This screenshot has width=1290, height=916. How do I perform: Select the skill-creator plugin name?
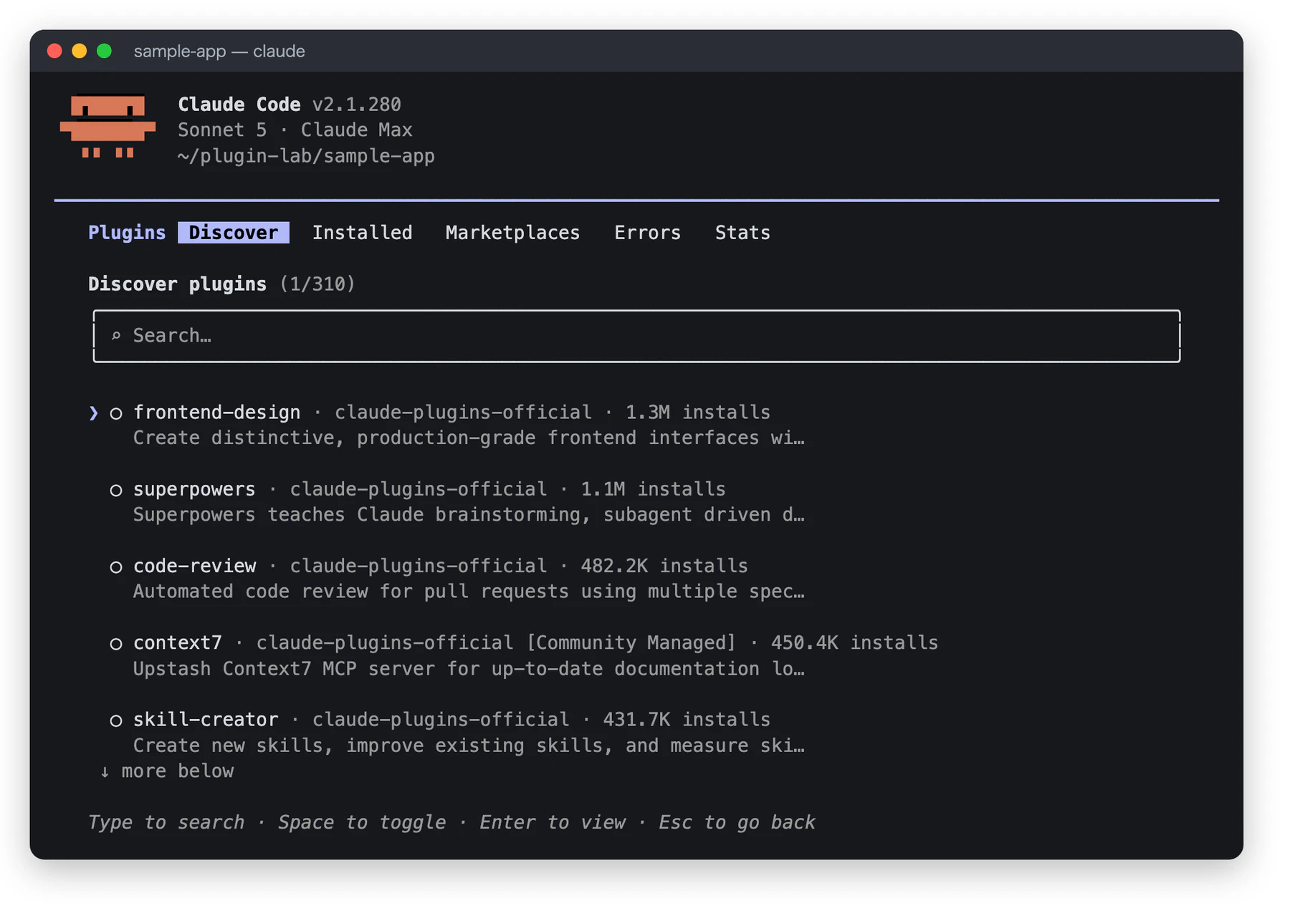pos(206,719)
